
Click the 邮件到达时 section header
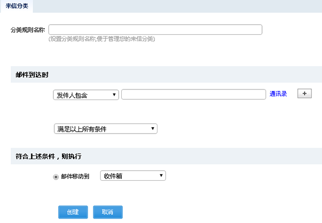[32, 75]
